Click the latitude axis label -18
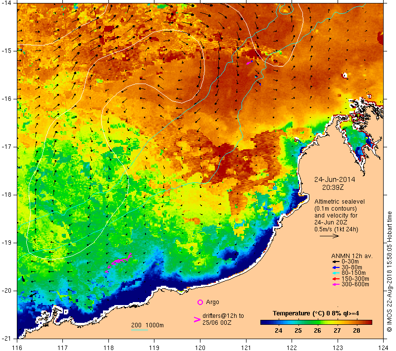The image size is (396, 351). pos(6,195)
